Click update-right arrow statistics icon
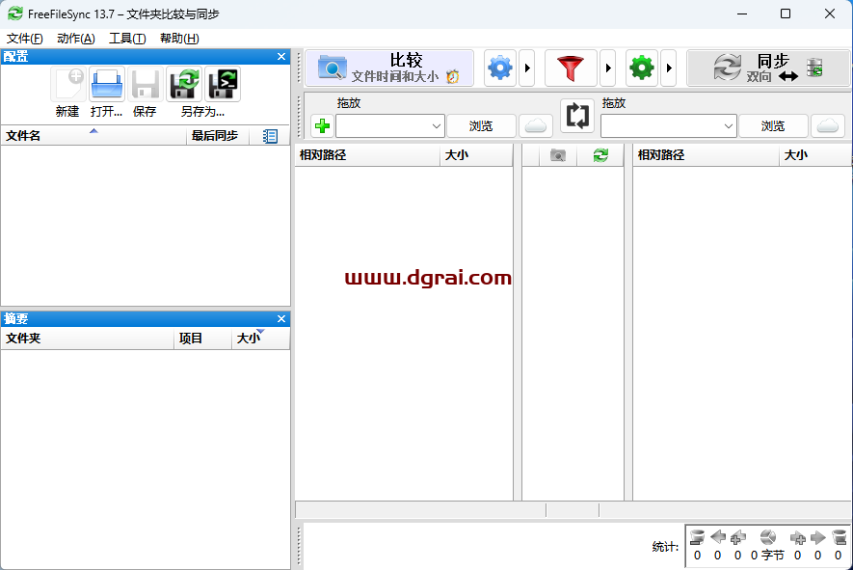853x570 pixels. 817,538
